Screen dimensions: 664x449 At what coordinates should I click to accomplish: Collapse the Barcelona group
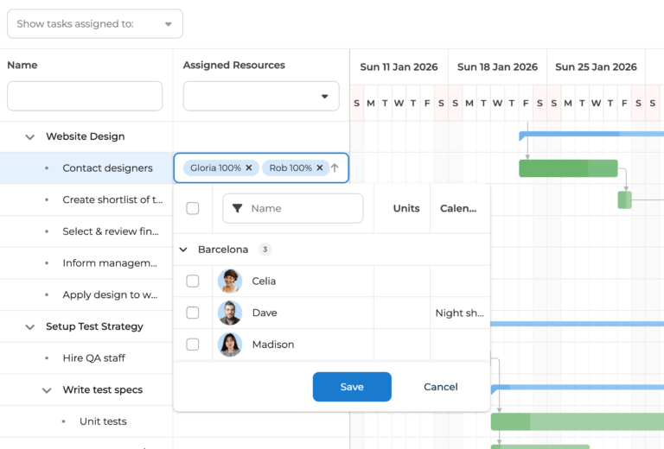[x=183, y=250]
